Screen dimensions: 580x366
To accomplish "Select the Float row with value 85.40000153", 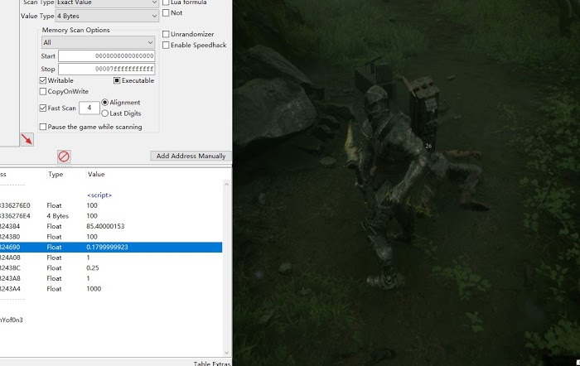I will pyautogui.click(x=111, y=226).
